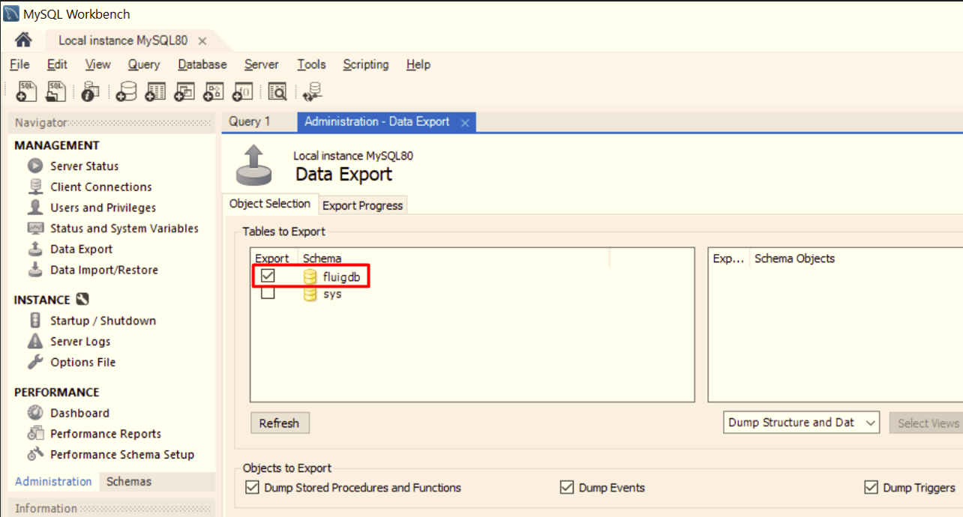
Task: Create a new SQL tab icon
Action: pyautogui.click(x=25, y=91)
